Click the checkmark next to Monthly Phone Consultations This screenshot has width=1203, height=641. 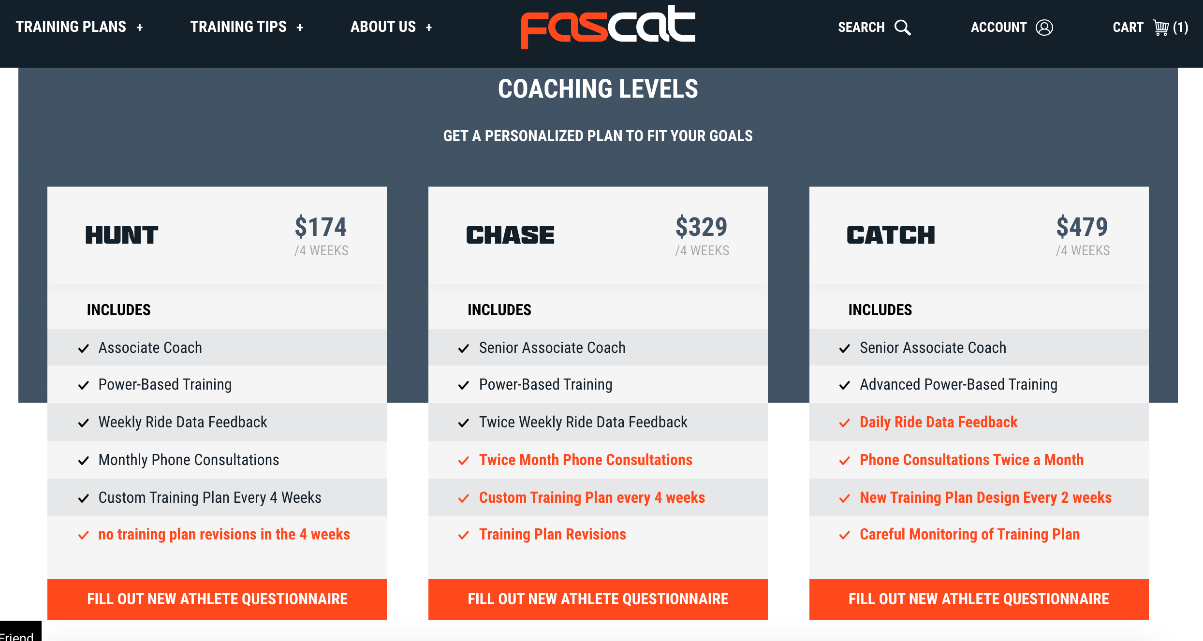point(83,460)
